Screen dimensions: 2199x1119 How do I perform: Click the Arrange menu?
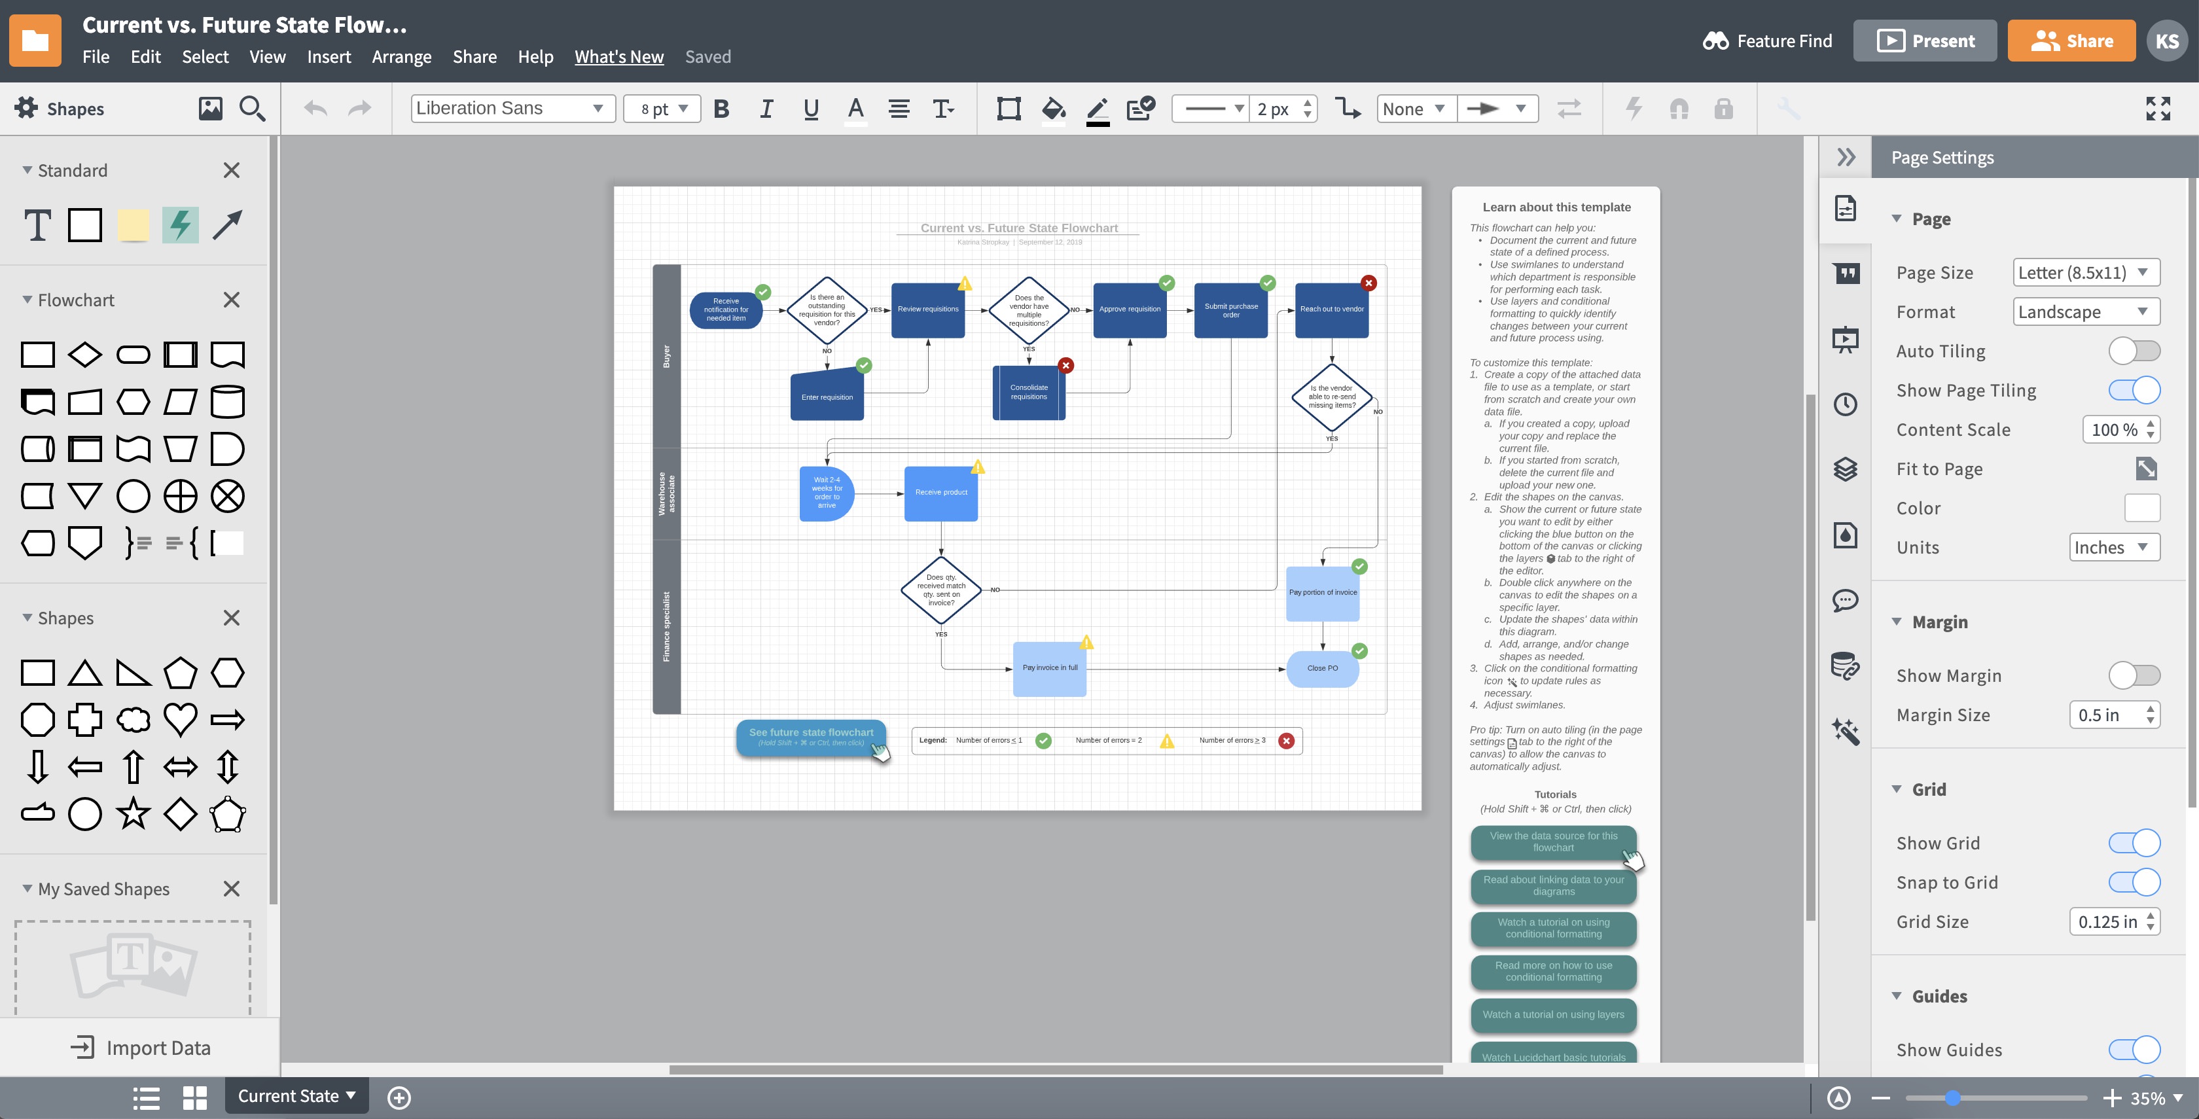[401, 57]
